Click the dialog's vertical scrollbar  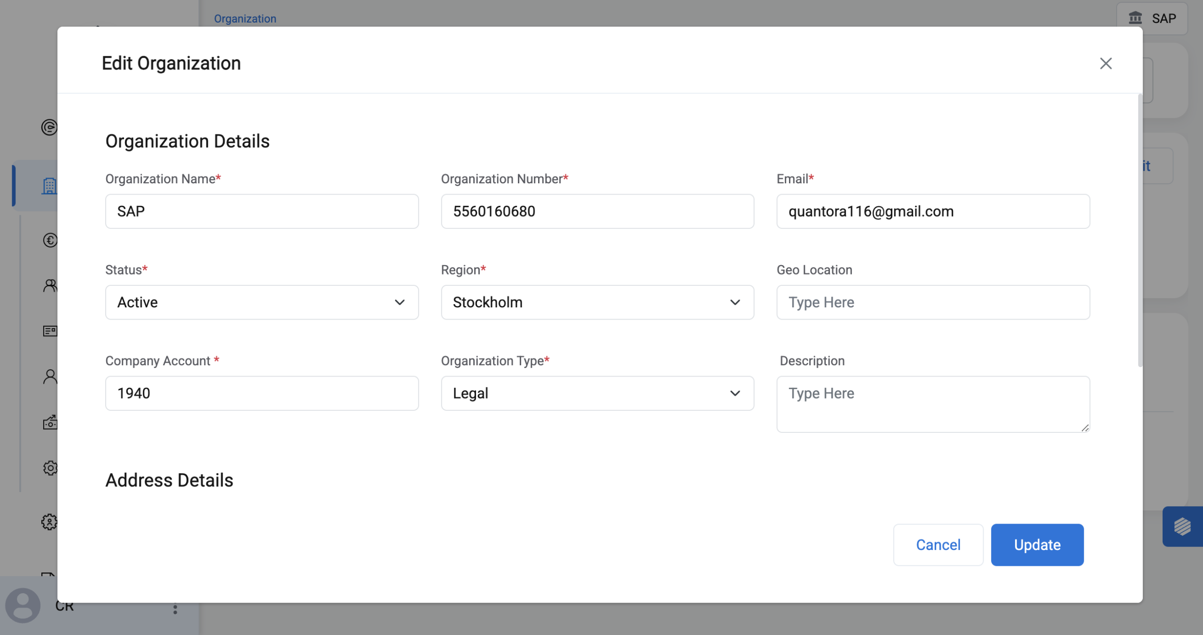coord(1140,230)
